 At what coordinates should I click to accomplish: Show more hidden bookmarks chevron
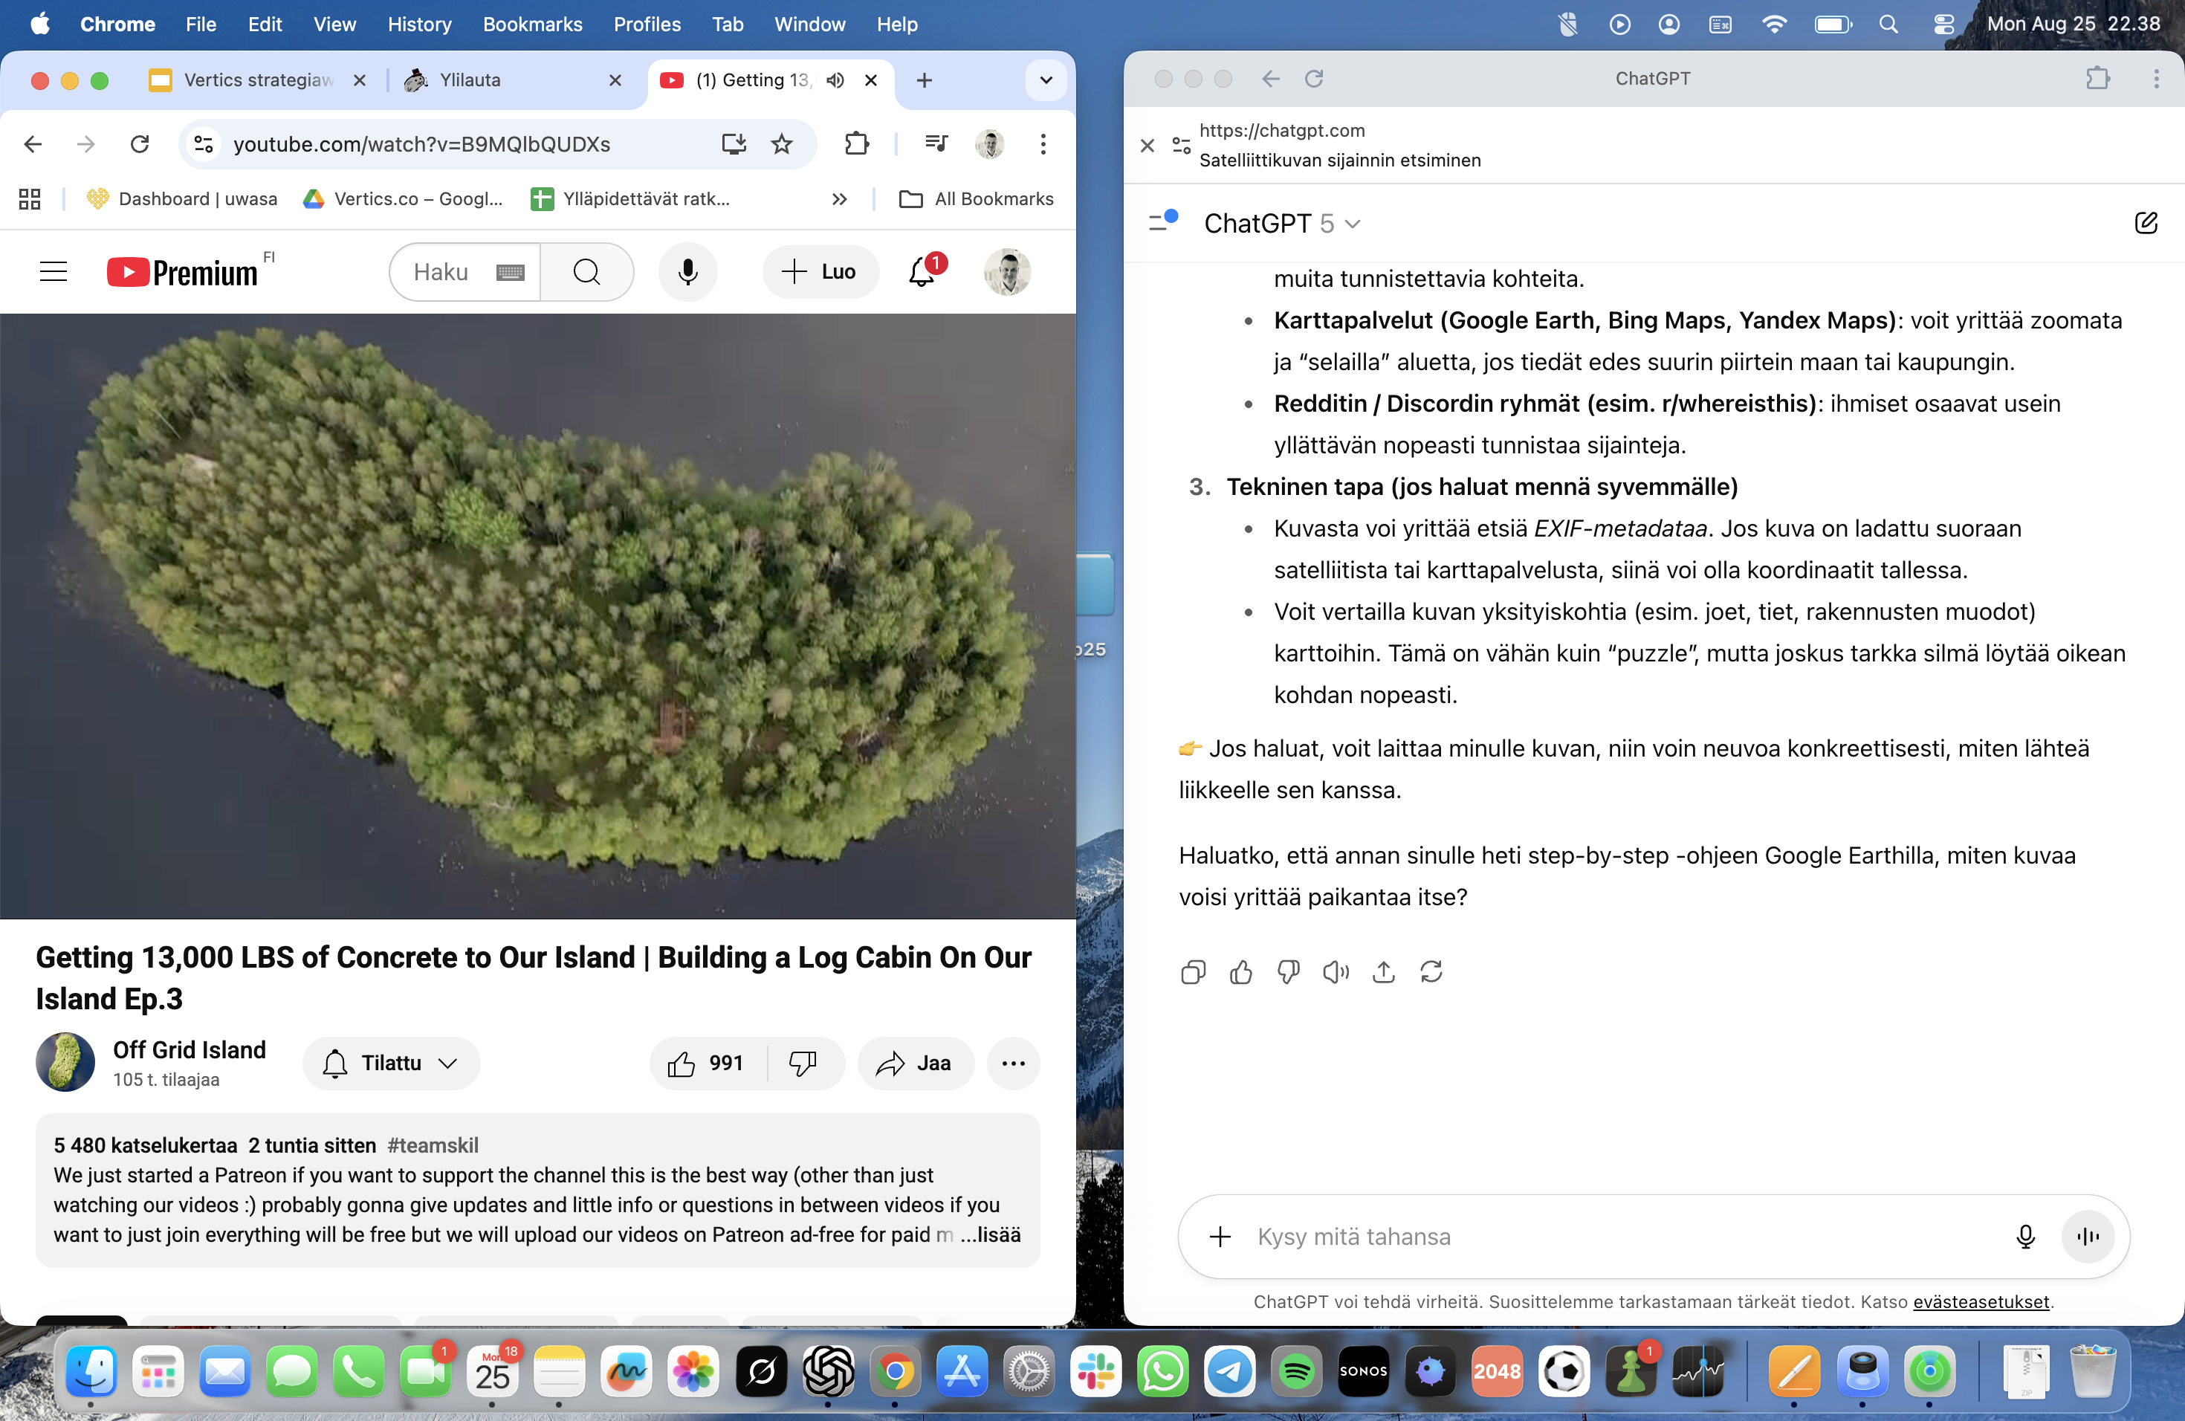(839, 199)
